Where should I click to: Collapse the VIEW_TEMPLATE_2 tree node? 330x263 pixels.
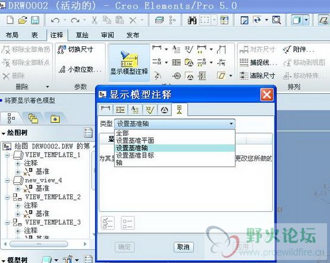coord(7,197)
